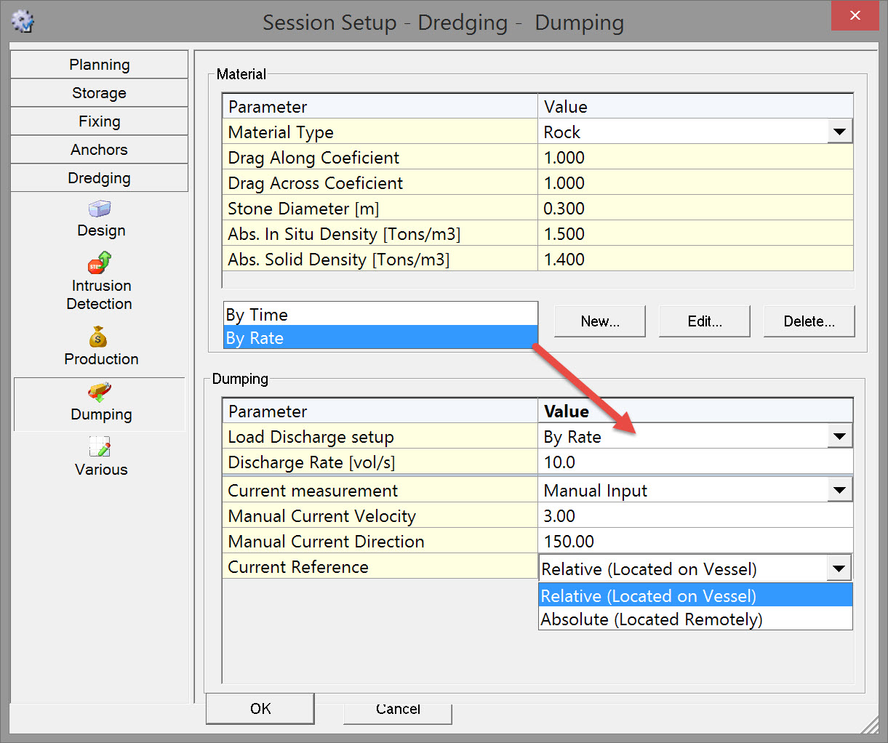Select the Intrusion Detection icon
Viewport: 888px width, 743px height.
100,263
